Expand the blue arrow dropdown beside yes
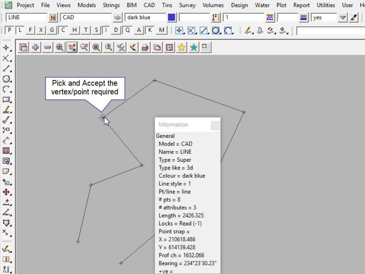 click(343, 18)
